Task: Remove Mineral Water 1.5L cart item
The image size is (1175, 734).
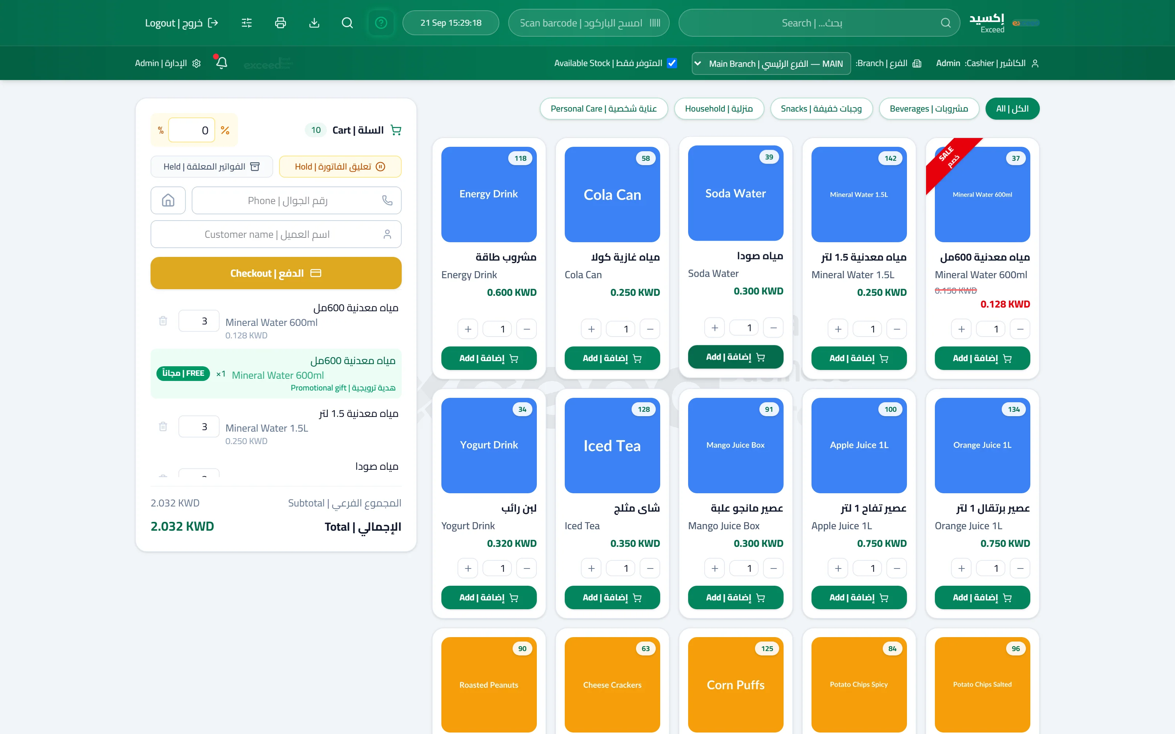Action: pyautogui.click(x=163, y=427)
